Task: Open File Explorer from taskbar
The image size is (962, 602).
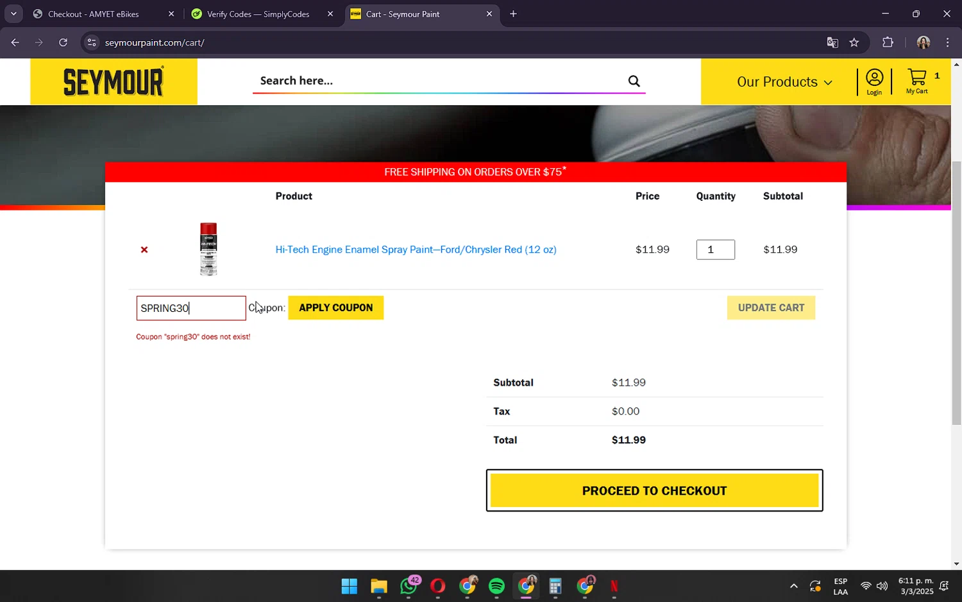Action: point(379,586)
